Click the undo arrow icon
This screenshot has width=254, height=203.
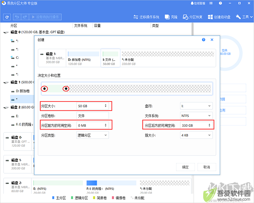click(17, 17)
